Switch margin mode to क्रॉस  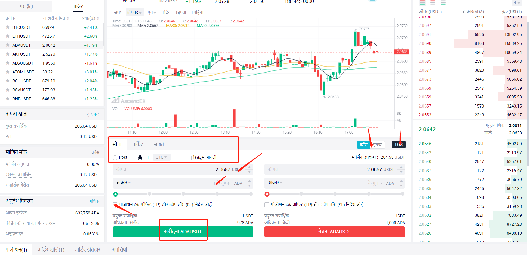[363, 145]
